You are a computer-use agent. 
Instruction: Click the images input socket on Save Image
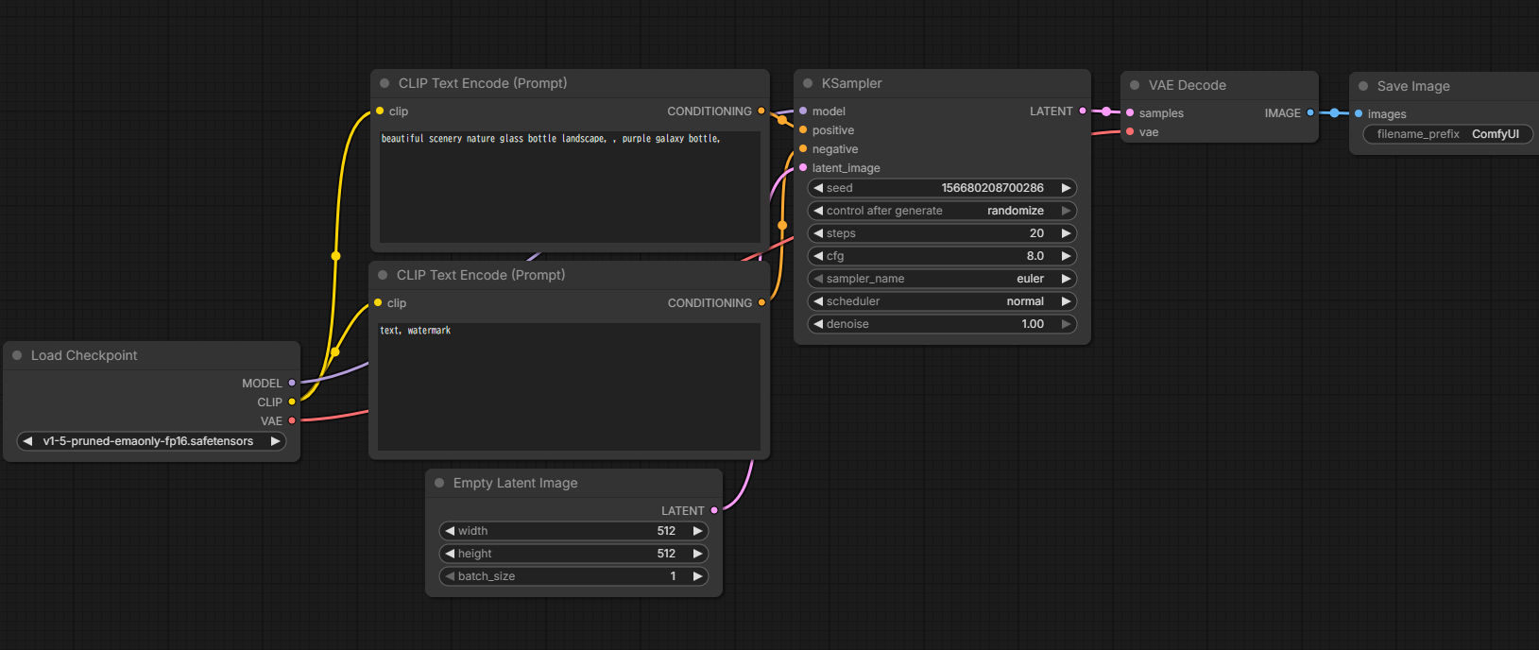tap(1359, 113)
